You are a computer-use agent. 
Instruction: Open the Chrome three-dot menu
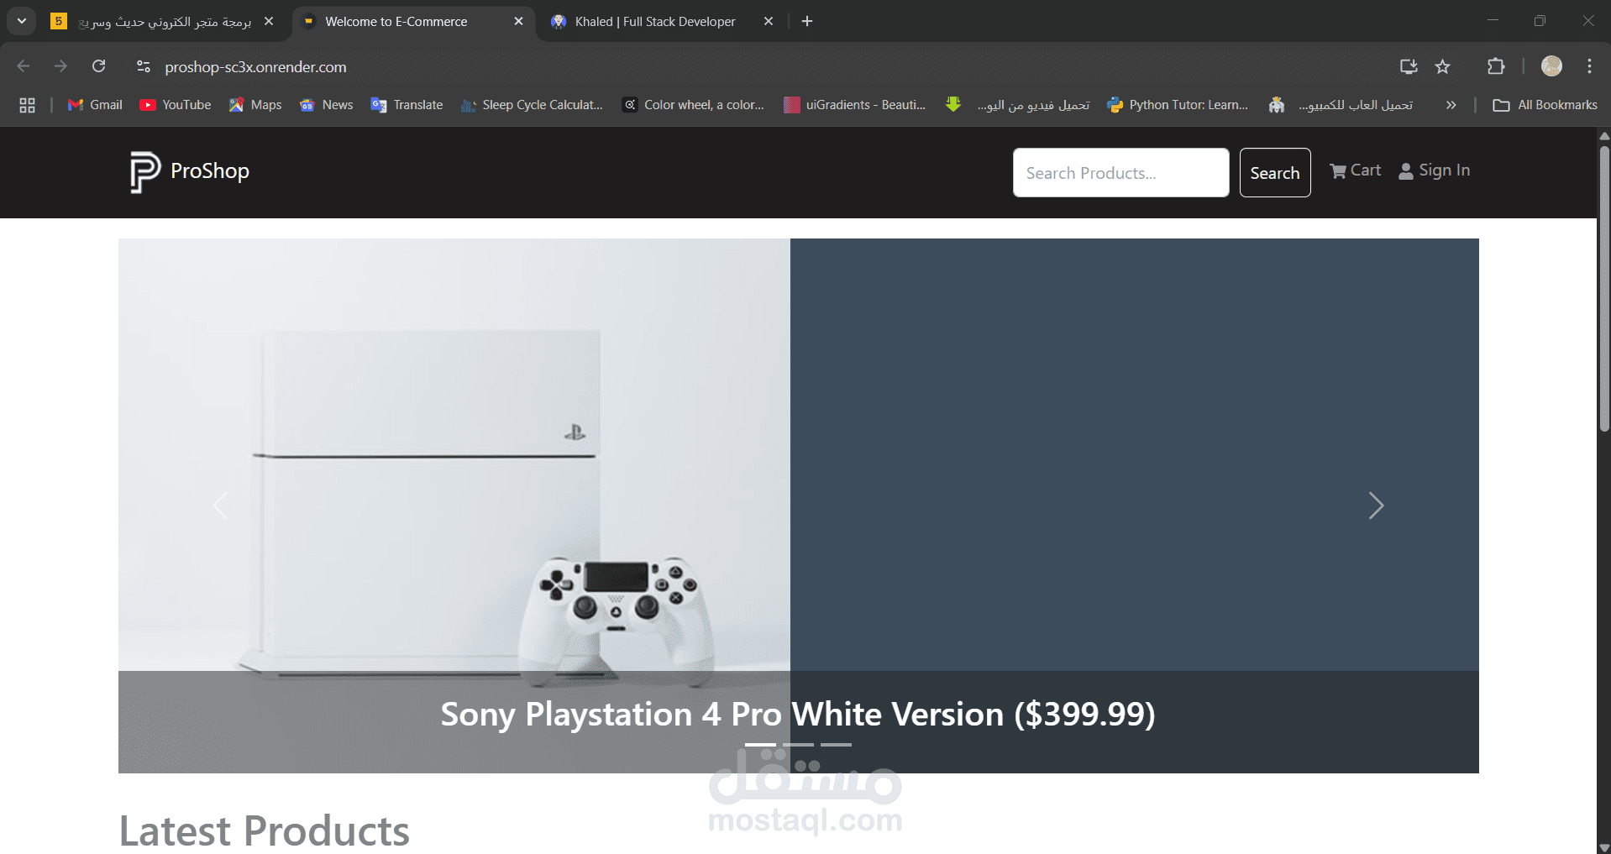tap(1589, 66)
